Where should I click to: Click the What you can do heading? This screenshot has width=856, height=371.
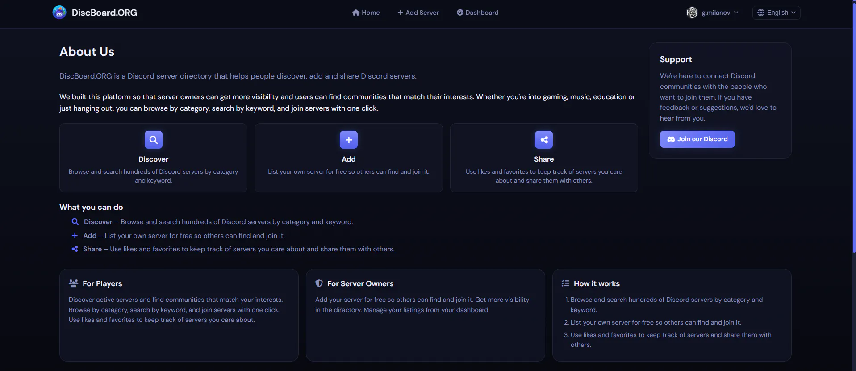(91, 207)
